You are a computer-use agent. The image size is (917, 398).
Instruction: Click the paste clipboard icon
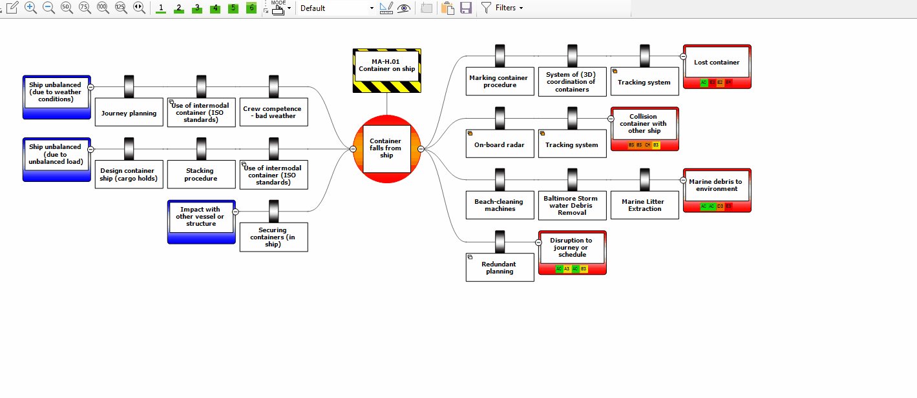coord(447,8)
